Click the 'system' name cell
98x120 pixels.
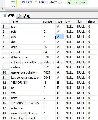click(x=26, y=67)
